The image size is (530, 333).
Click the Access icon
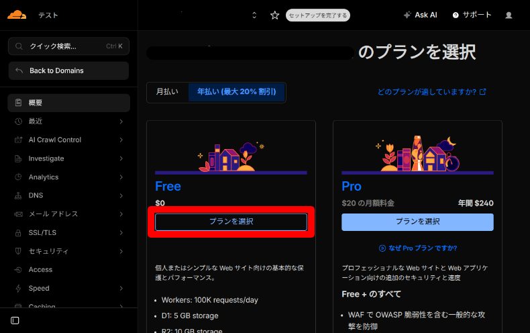click(x=18, y=270)
